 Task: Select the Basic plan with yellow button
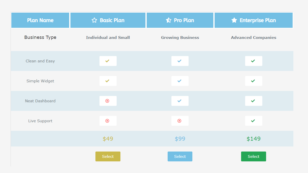pyautogui.click(x=108, y=156)
